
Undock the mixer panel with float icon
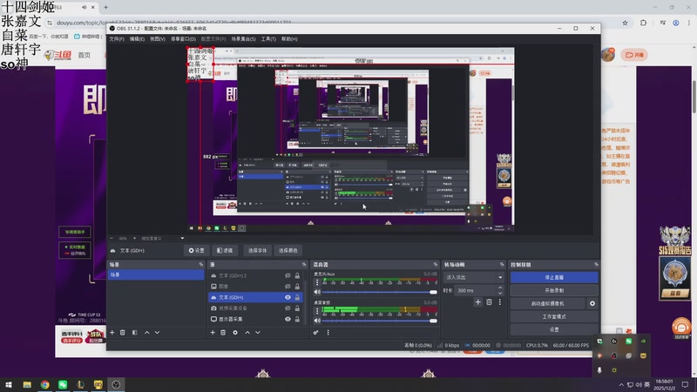[x=435, y=265]
